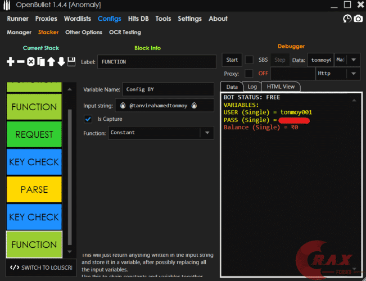The width and height of the screenshot is (366, 281).
Task: Take a screenshot with camera icon
Action: point(358,19)
